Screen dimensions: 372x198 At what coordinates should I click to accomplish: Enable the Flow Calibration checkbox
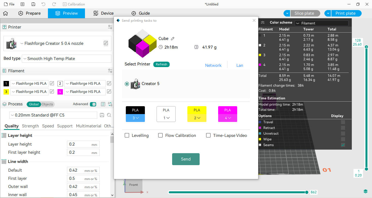(160, 135)
